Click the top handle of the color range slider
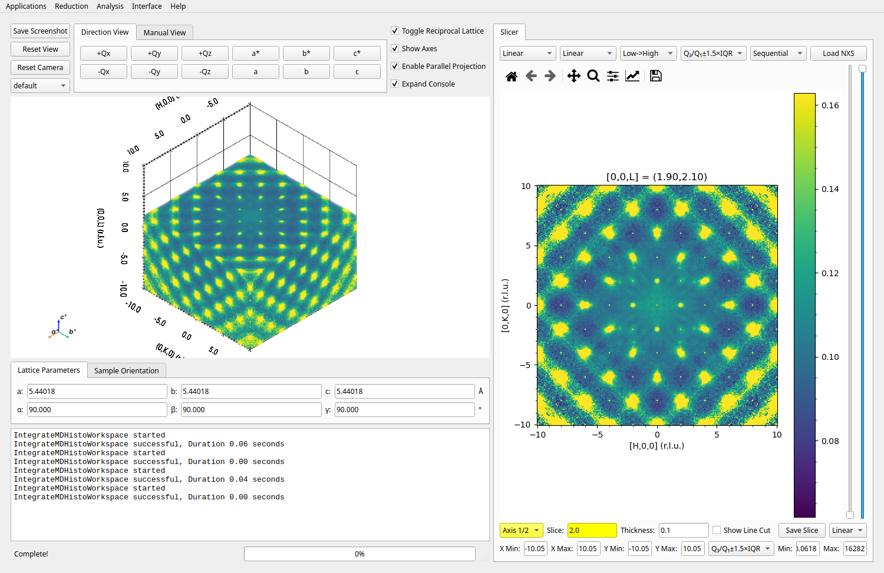The image size is (884, 573). [862, 69]
